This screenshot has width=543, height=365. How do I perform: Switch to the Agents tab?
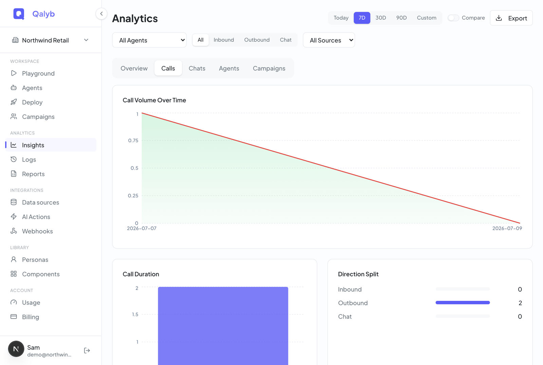[x=229, y=68]
